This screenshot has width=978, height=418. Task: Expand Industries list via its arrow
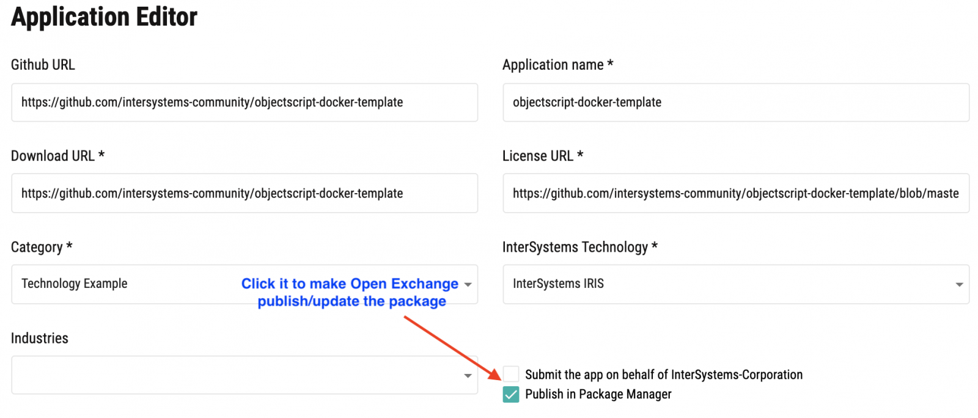pyautogui.click(x=468, y=376)
